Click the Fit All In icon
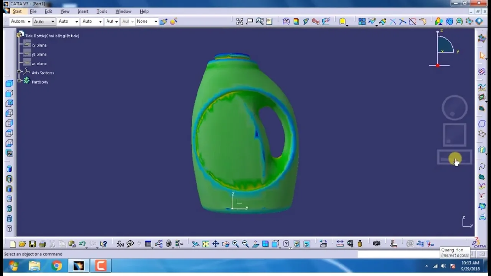 point(206,244)
